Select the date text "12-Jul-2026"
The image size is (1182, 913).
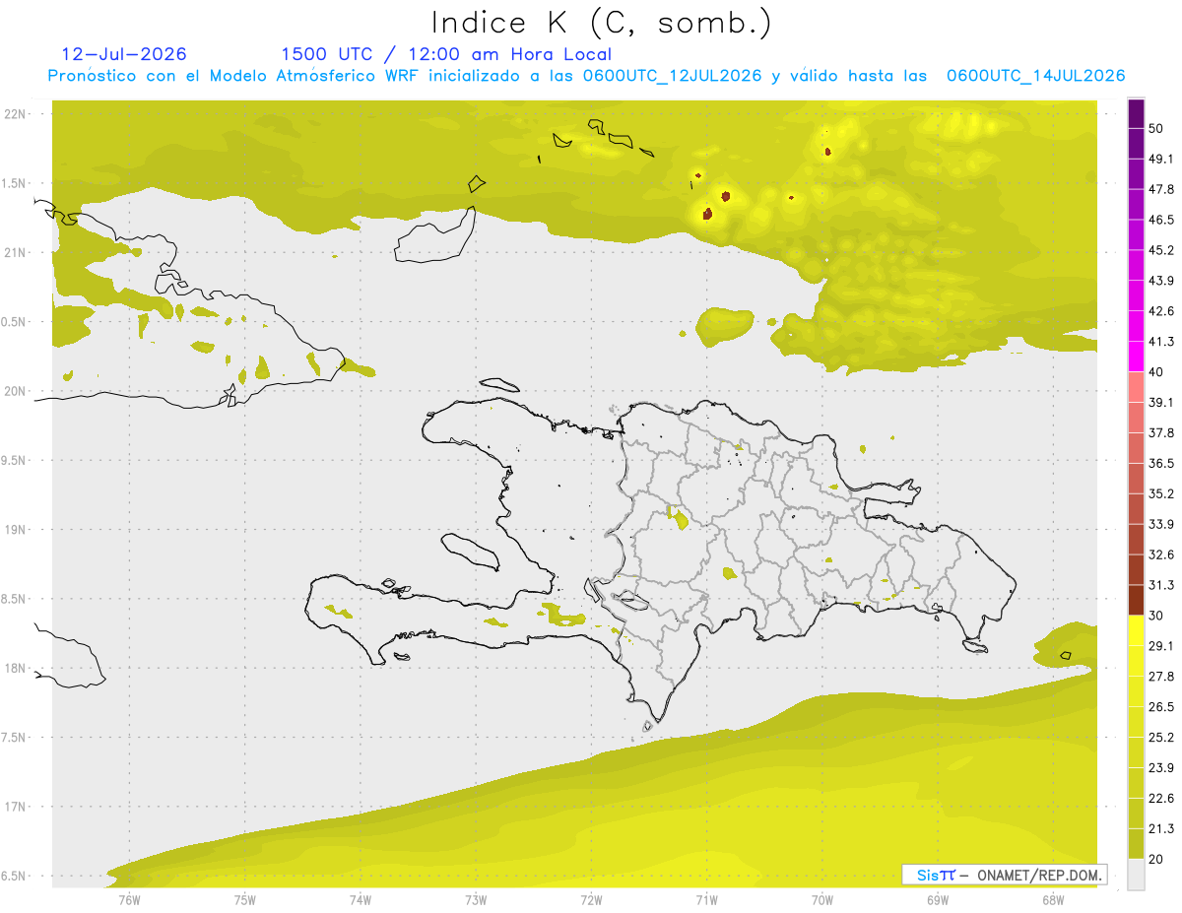click(x=124, y=54)
